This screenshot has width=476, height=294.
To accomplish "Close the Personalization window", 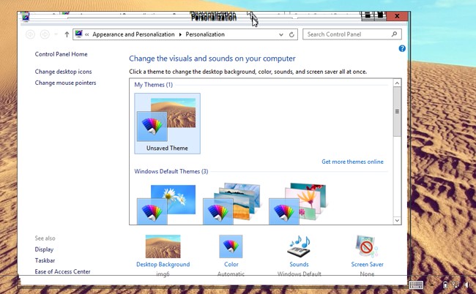I will pos(397,16).
